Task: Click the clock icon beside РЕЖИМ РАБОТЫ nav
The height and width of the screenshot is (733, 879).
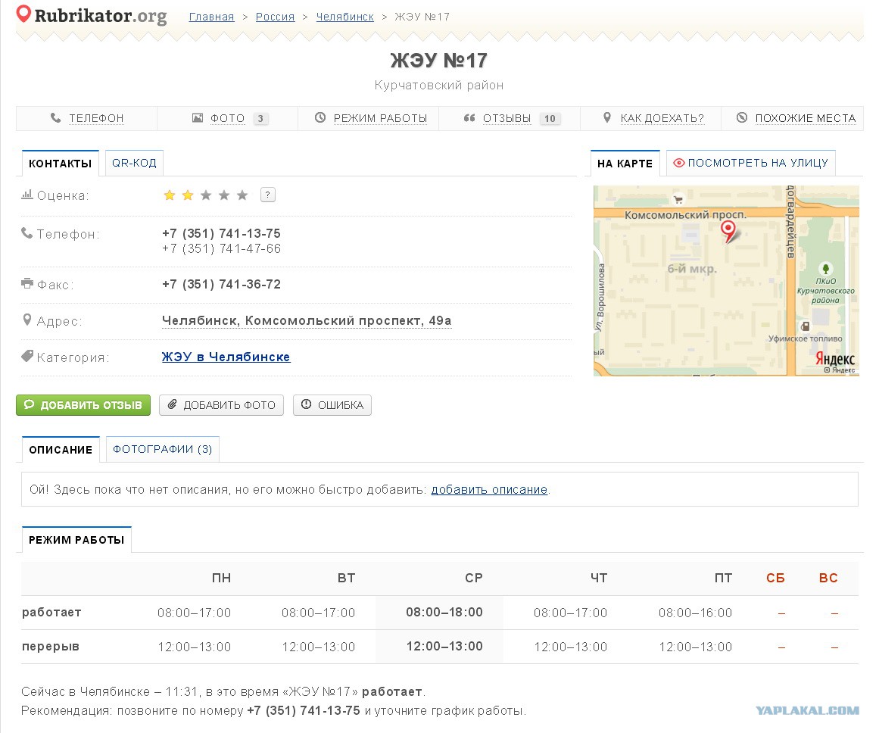Action: click(320, 118)
